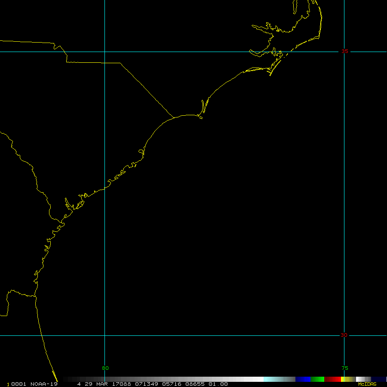Pick the green segment of the color bar
Screen dimensions: 387x387
[x=317, y=379]
